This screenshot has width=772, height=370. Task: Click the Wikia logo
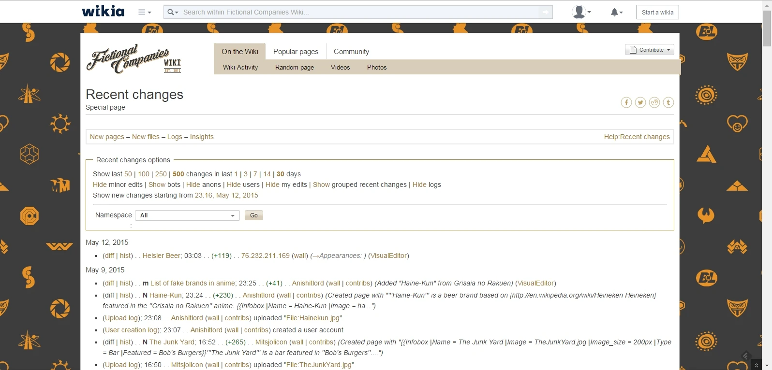coord(103,12)
